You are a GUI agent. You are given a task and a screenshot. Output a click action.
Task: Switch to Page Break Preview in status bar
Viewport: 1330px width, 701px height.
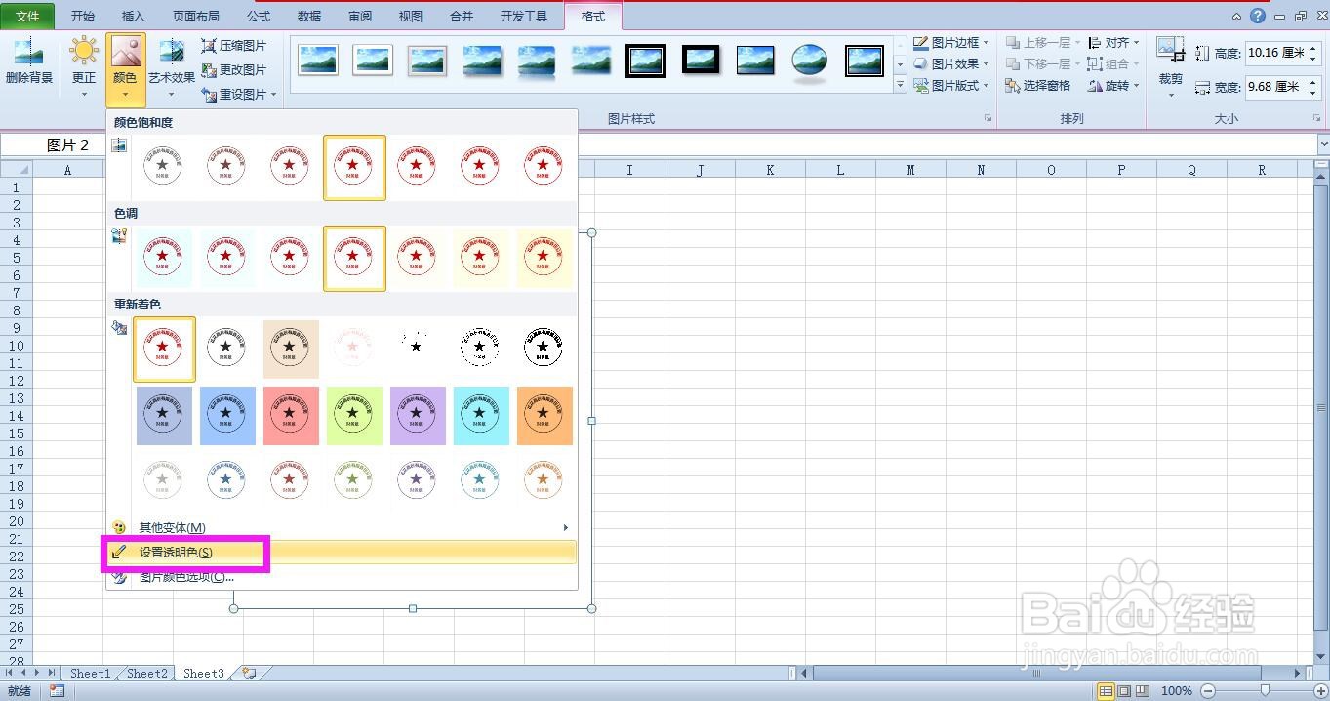pos(1143,691)
